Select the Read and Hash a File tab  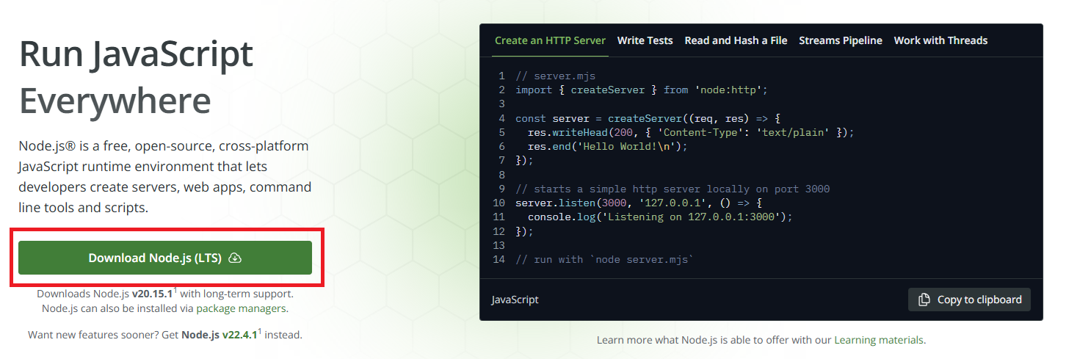pyautogui.click(x=736, y=40)
